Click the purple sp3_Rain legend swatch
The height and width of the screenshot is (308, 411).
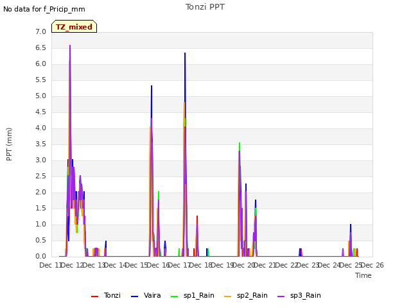281,296
